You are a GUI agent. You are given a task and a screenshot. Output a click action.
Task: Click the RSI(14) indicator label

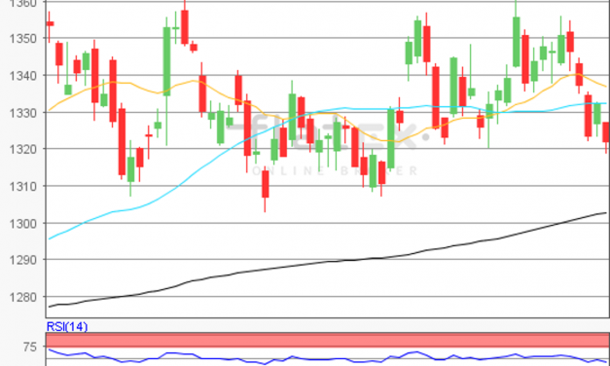tap(67, 326)
